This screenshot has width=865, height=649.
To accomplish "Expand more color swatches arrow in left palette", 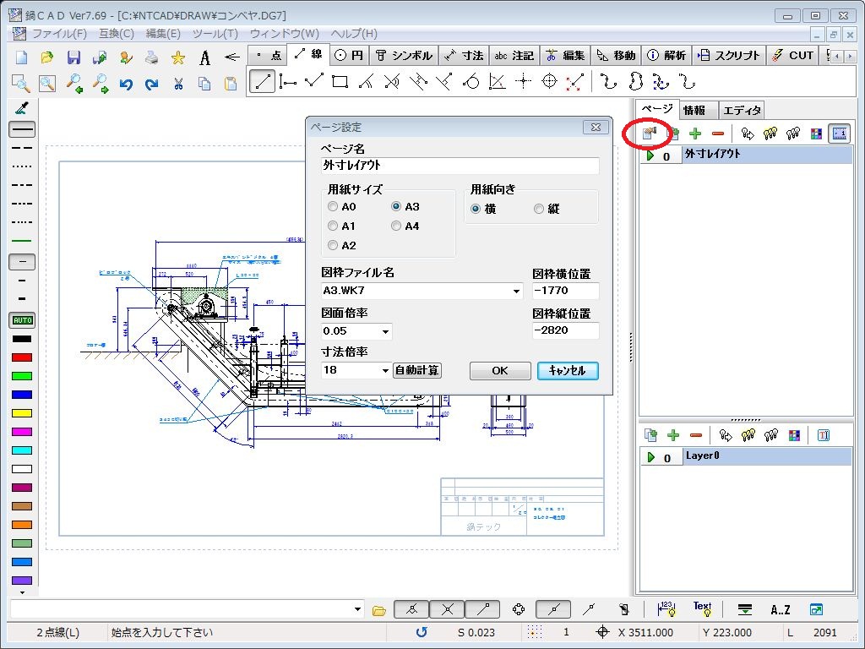I will 22,592.
